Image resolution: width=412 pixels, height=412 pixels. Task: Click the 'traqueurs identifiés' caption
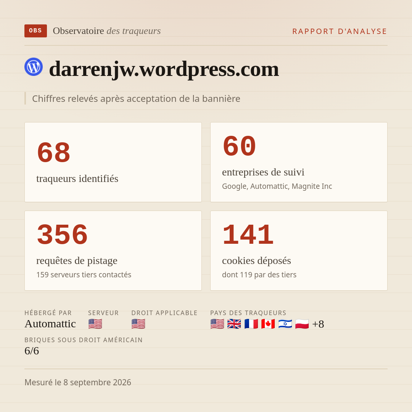[x=77, y=179]
